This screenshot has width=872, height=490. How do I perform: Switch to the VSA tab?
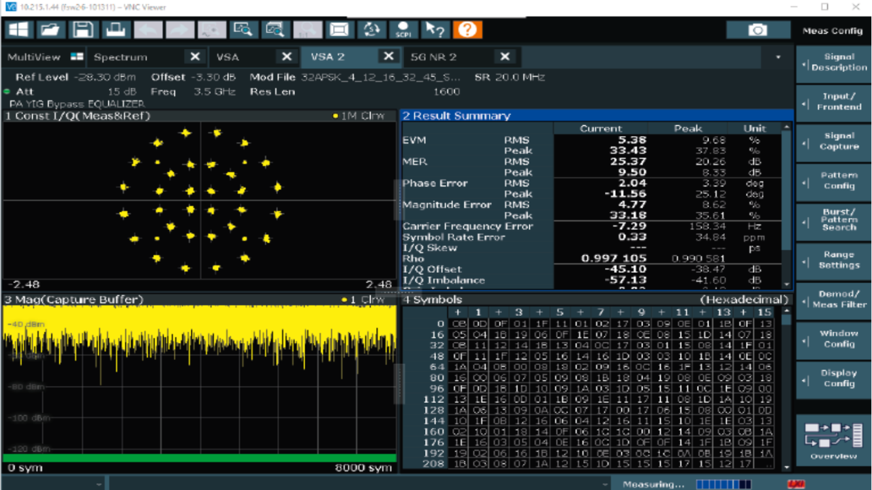(x=228, y=57)
